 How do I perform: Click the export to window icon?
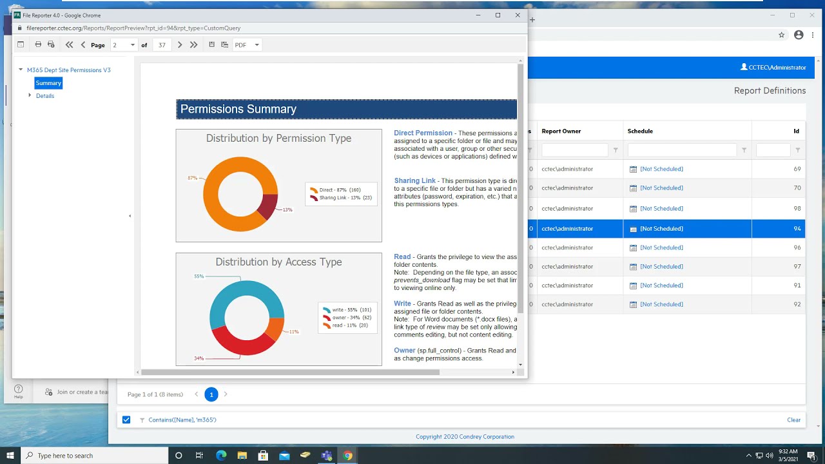tap(224, 44)
